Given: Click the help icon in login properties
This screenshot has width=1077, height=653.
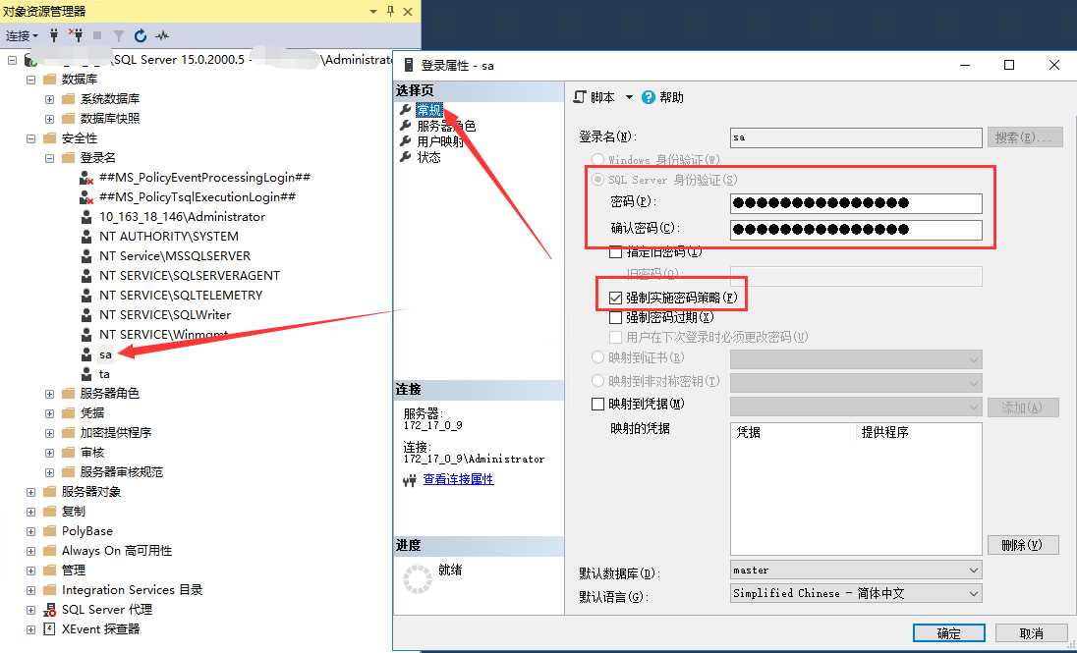Looking at the screenshot, I should [649, 97].
